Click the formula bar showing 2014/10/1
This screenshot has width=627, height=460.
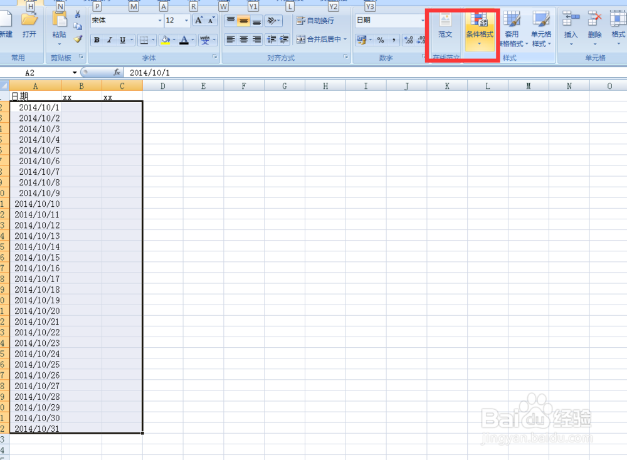[x=375, y=73]
